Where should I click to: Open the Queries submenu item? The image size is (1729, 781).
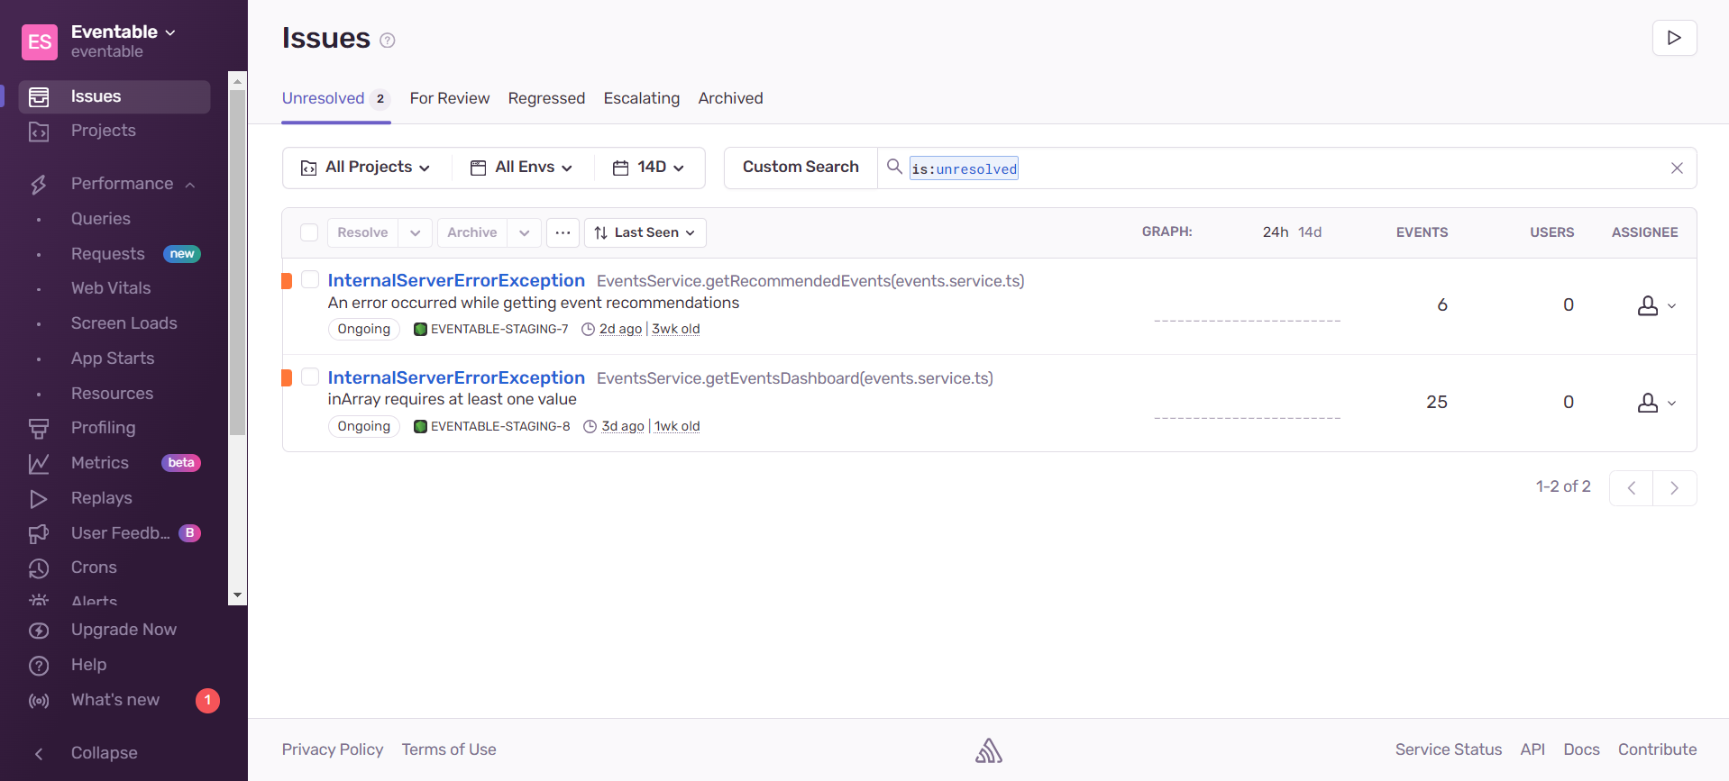(x=101, y=219)
